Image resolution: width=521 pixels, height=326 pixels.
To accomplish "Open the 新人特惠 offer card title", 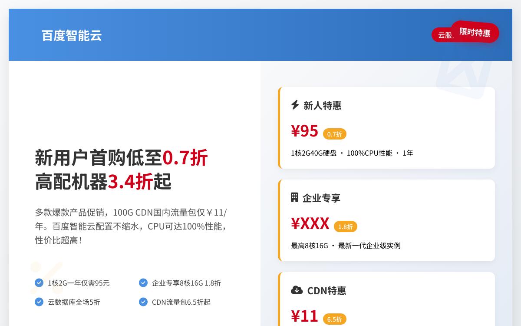I will 322,105.
